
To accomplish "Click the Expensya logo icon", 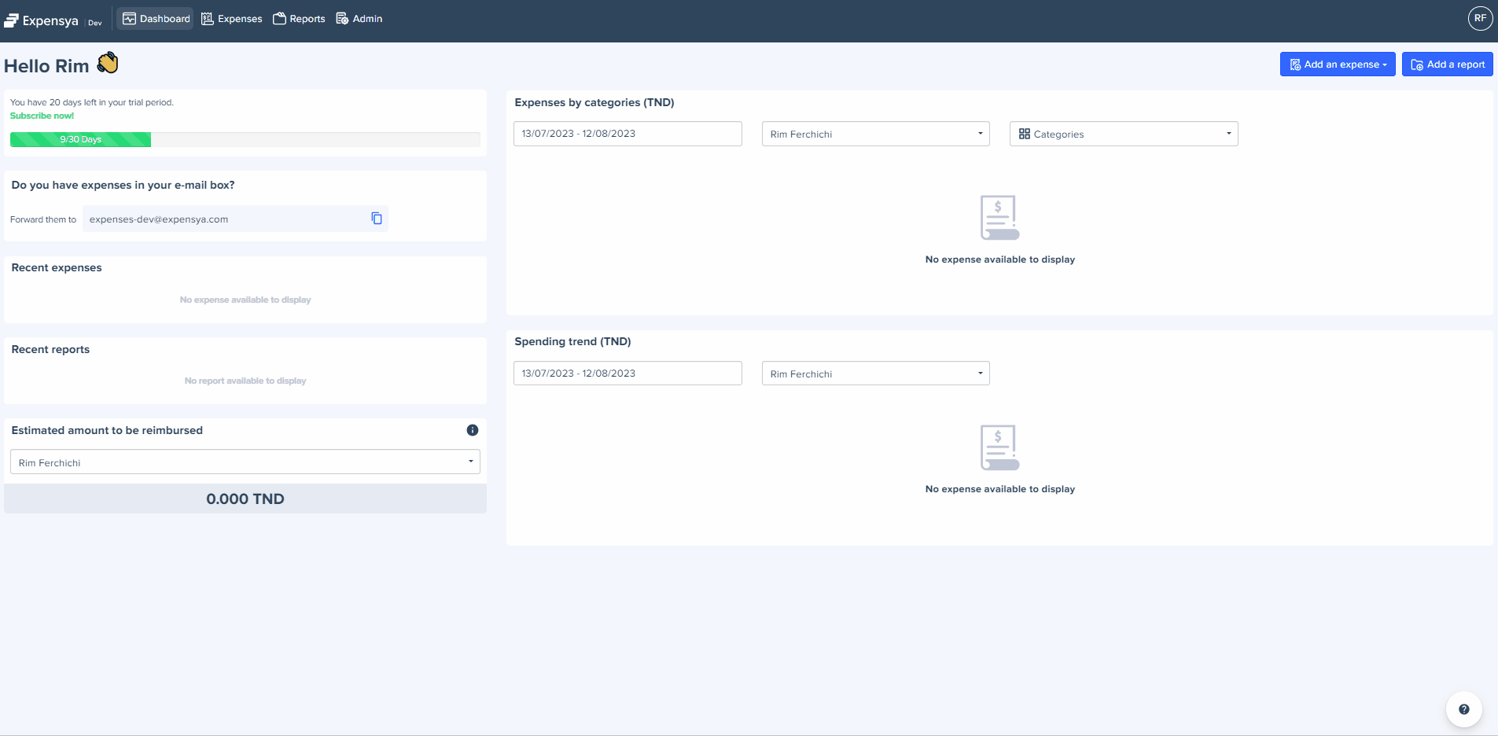I will (x=11, y=20).
